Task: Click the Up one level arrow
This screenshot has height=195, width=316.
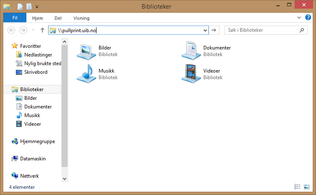Action: pyautogui.click(x=42, y=30)
